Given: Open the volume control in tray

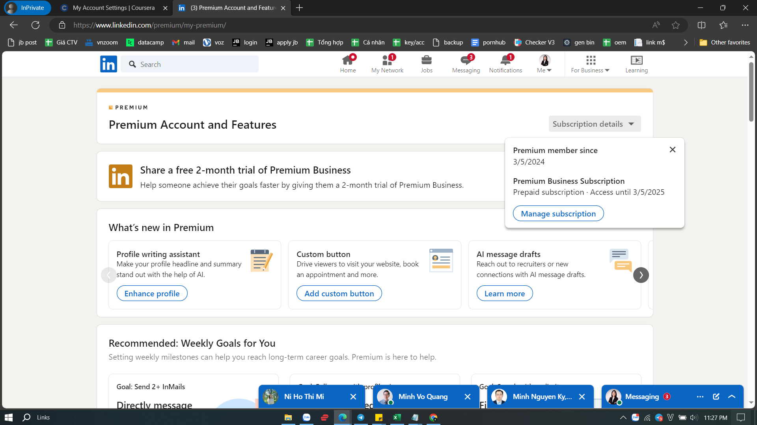Looking at the screenshot, I should [694, 418].
